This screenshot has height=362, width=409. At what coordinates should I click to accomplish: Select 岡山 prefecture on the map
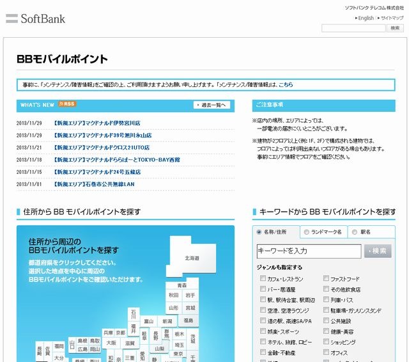[x=95, y=349]
